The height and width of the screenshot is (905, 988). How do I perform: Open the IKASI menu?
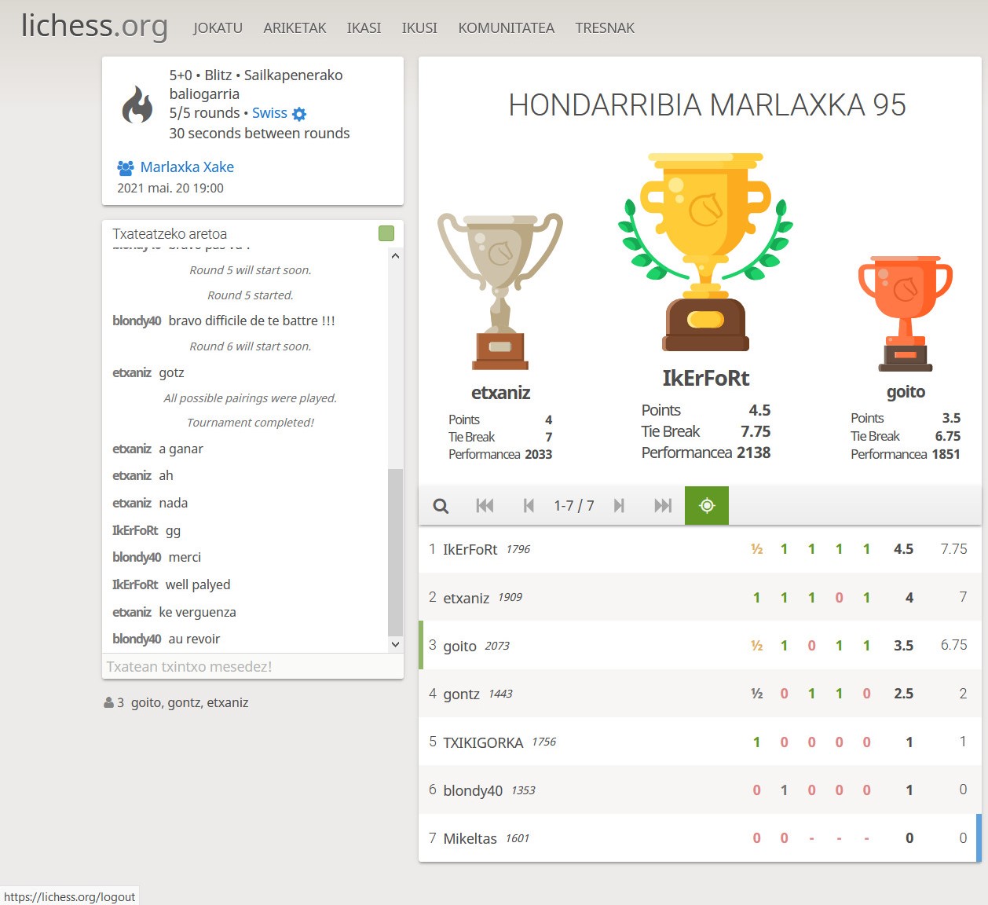click(364, 28)
